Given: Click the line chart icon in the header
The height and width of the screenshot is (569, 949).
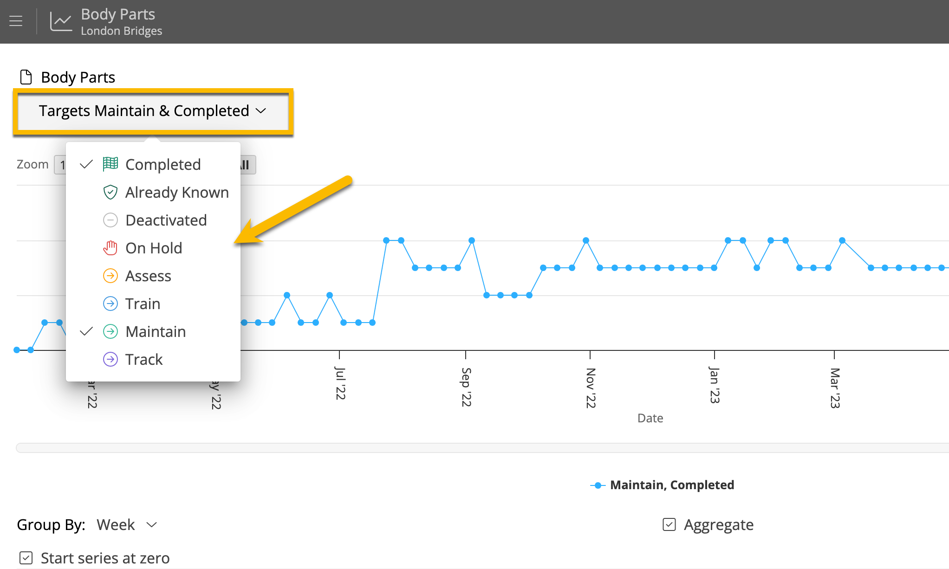Looking at the screenshot, I should pyautogui.click(x=60, y=21).
